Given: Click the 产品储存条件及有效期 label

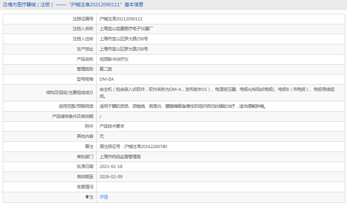Looking at the screenshot, I should (73, 117).
